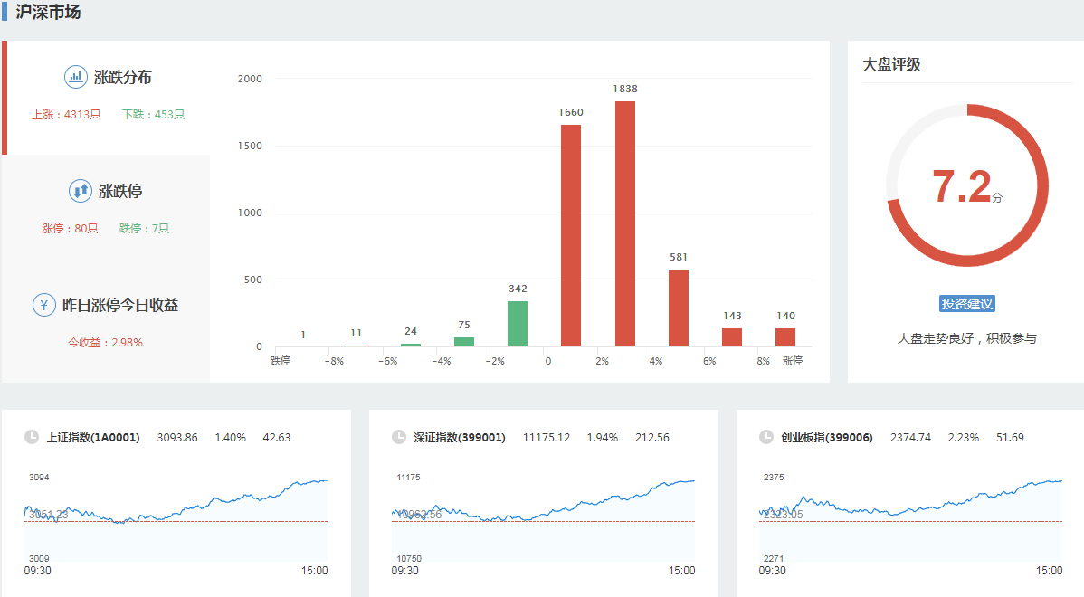The image size is (1084, 597).
Task: Open the 上证指数(1A0001) link
Action: (x=93, y=438)
